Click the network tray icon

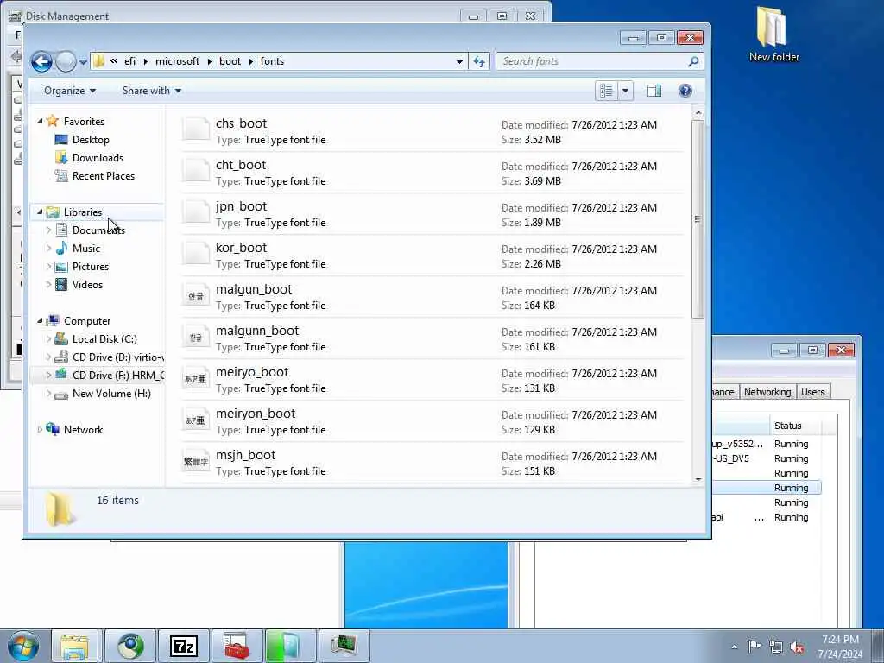(776, 647)
